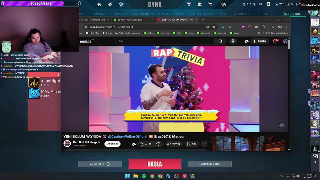The height and width of the screenshot is (180, 320).
Task: Click GRUPTAN AYRIL leave party button
Action: click(210, 164)
